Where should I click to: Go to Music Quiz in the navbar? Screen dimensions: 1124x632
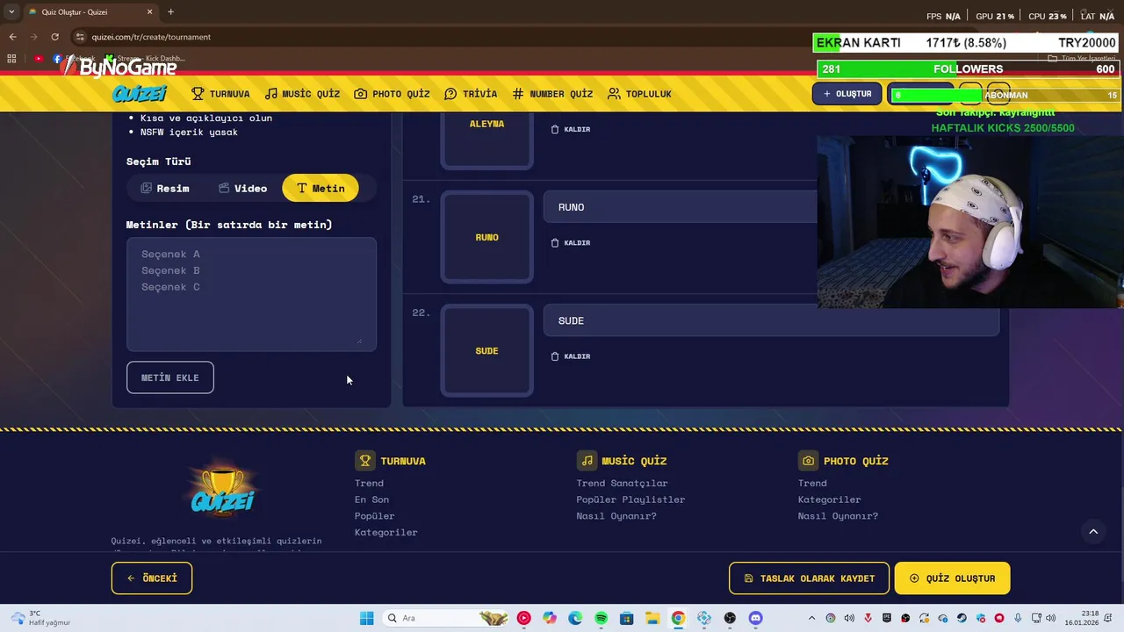[x=302, y=94]
